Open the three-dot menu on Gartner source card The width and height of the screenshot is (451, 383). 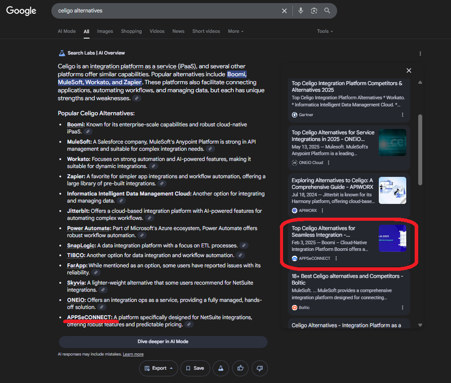(402, 115)
